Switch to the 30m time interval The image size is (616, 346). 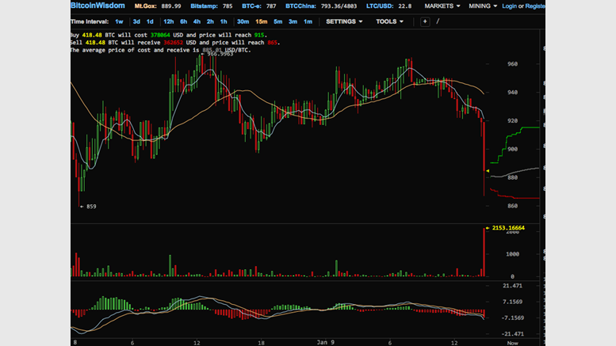pos(243,21)
